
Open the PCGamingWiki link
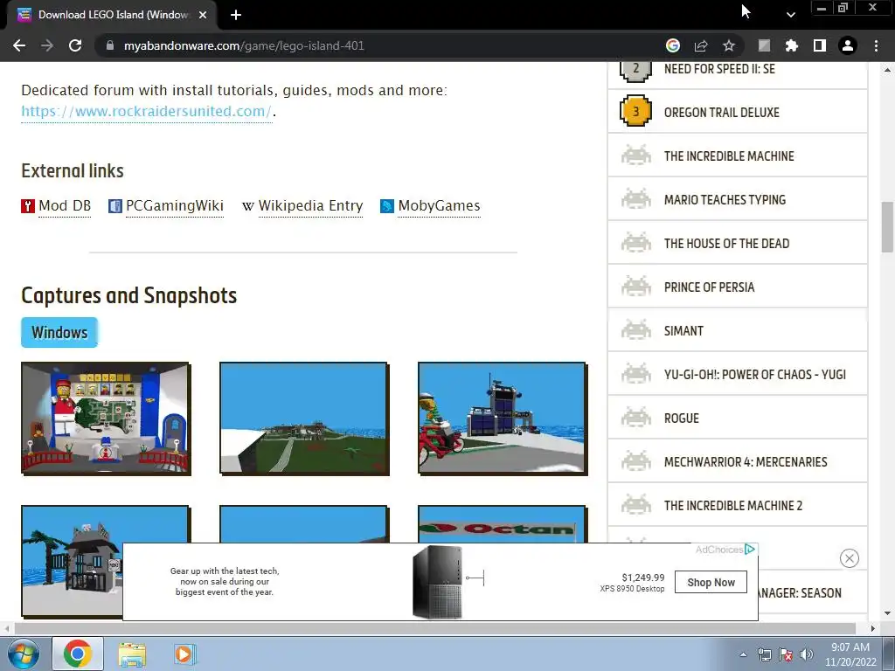[x=175, y=205]
